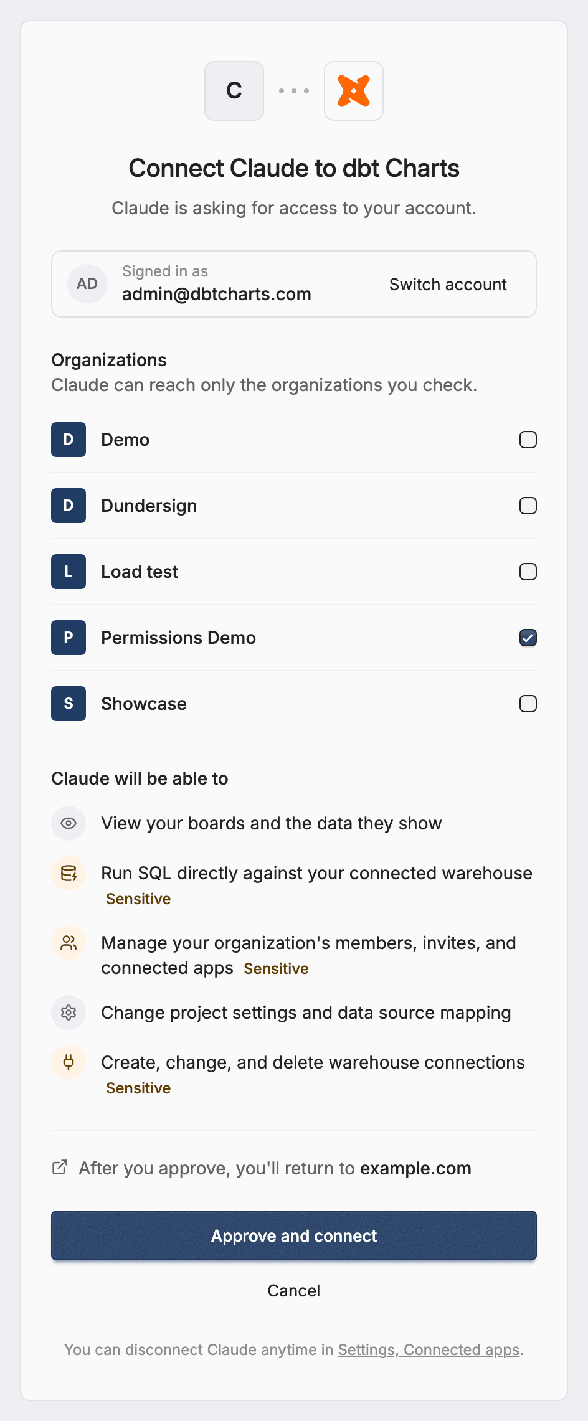Click the 'Claude will be able to' heading
The image size is (588, 1421).
140,778
